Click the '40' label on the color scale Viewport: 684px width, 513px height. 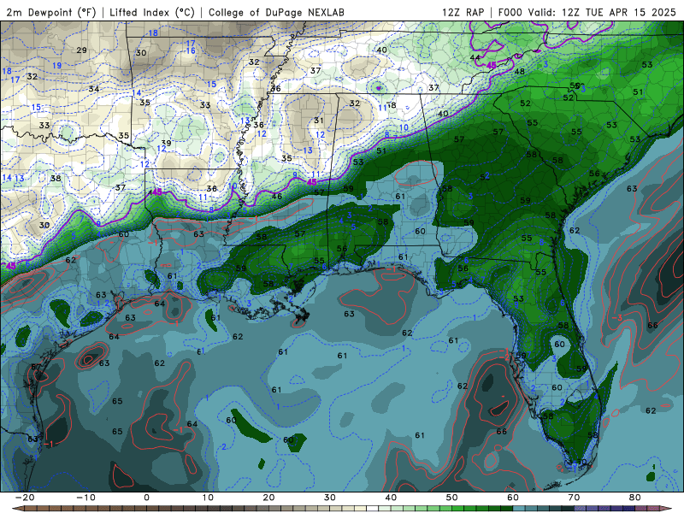pos(391,498)
